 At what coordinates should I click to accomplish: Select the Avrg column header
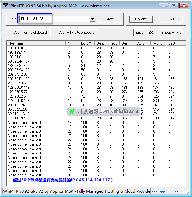tap(143, 43)
